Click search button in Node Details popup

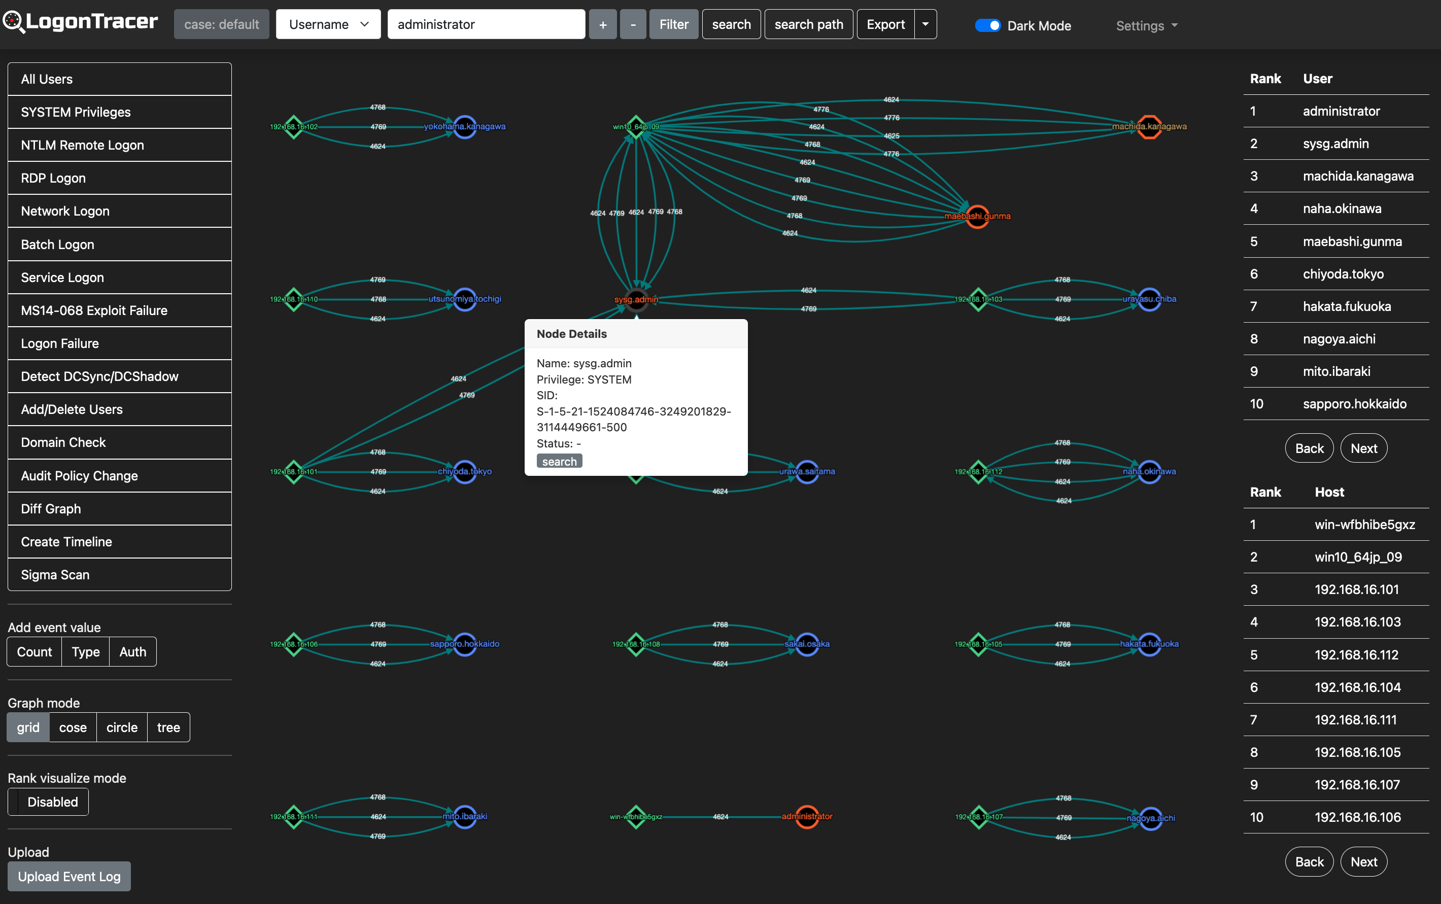(559, 462)
